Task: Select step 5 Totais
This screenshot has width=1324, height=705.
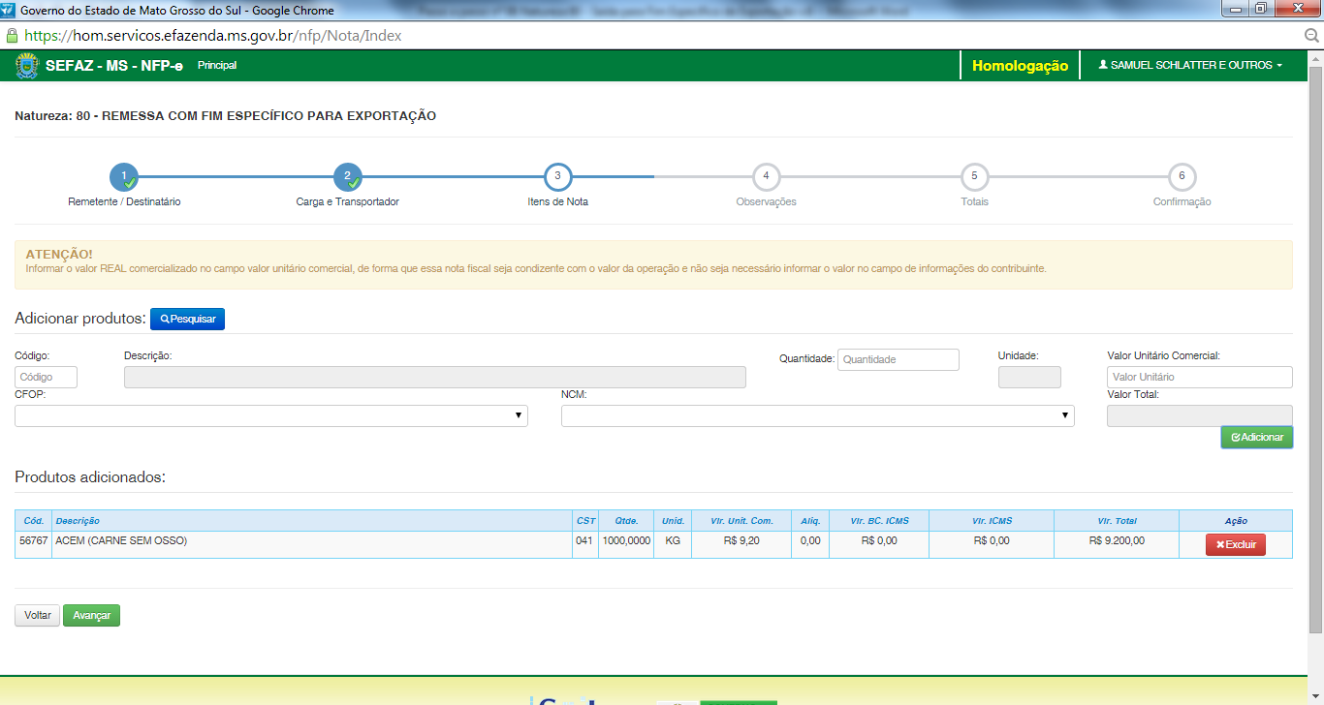Action: click(x=974, y=177)
